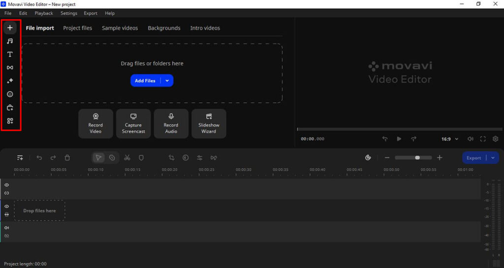Open the Transitions sidebar icon
The image size is (504, 268).
10,67
